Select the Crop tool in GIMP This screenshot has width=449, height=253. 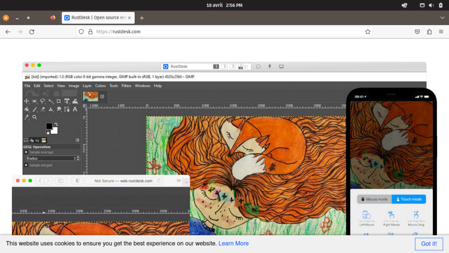pyautogui.click(x=59, y=101)
